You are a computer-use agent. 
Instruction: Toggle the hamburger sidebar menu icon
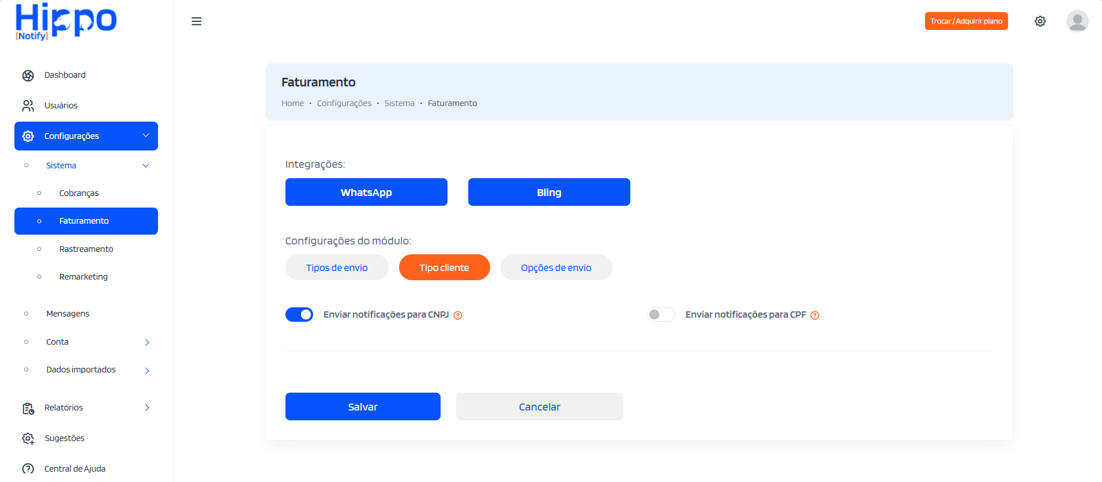pyautogui.click(x=196, y=21)
